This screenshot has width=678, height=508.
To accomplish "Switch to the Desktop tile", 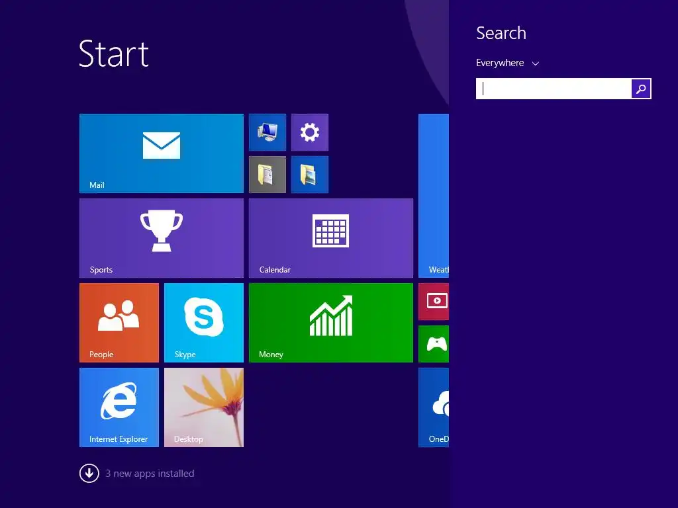I will 204,407.
